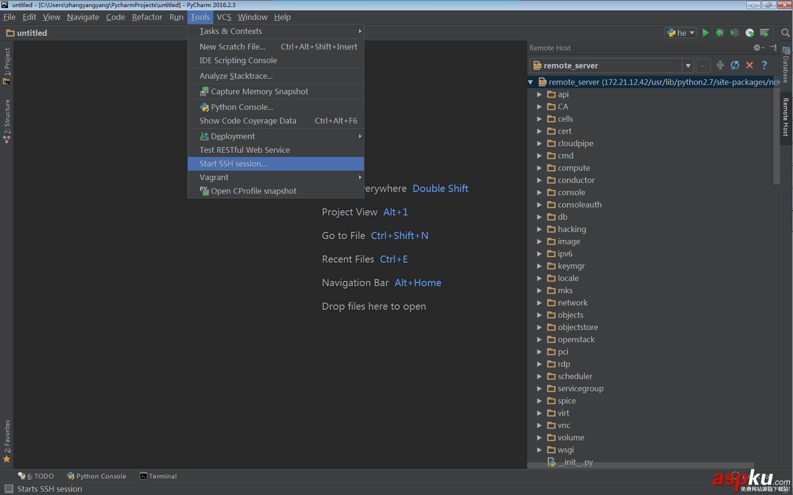Open the Python Console tool window
The height and width of the screenshot is (495, 793).
pyautogui.click(x=96, y=476)
